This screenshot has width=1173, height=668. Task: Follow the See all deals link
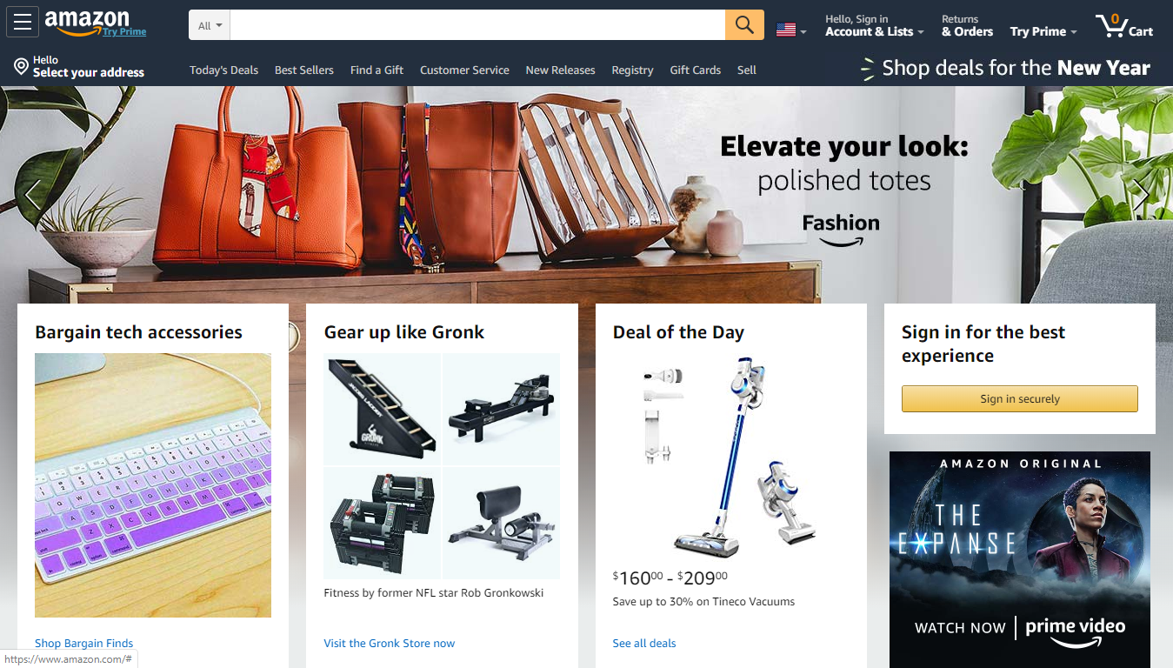coord(644,644)
